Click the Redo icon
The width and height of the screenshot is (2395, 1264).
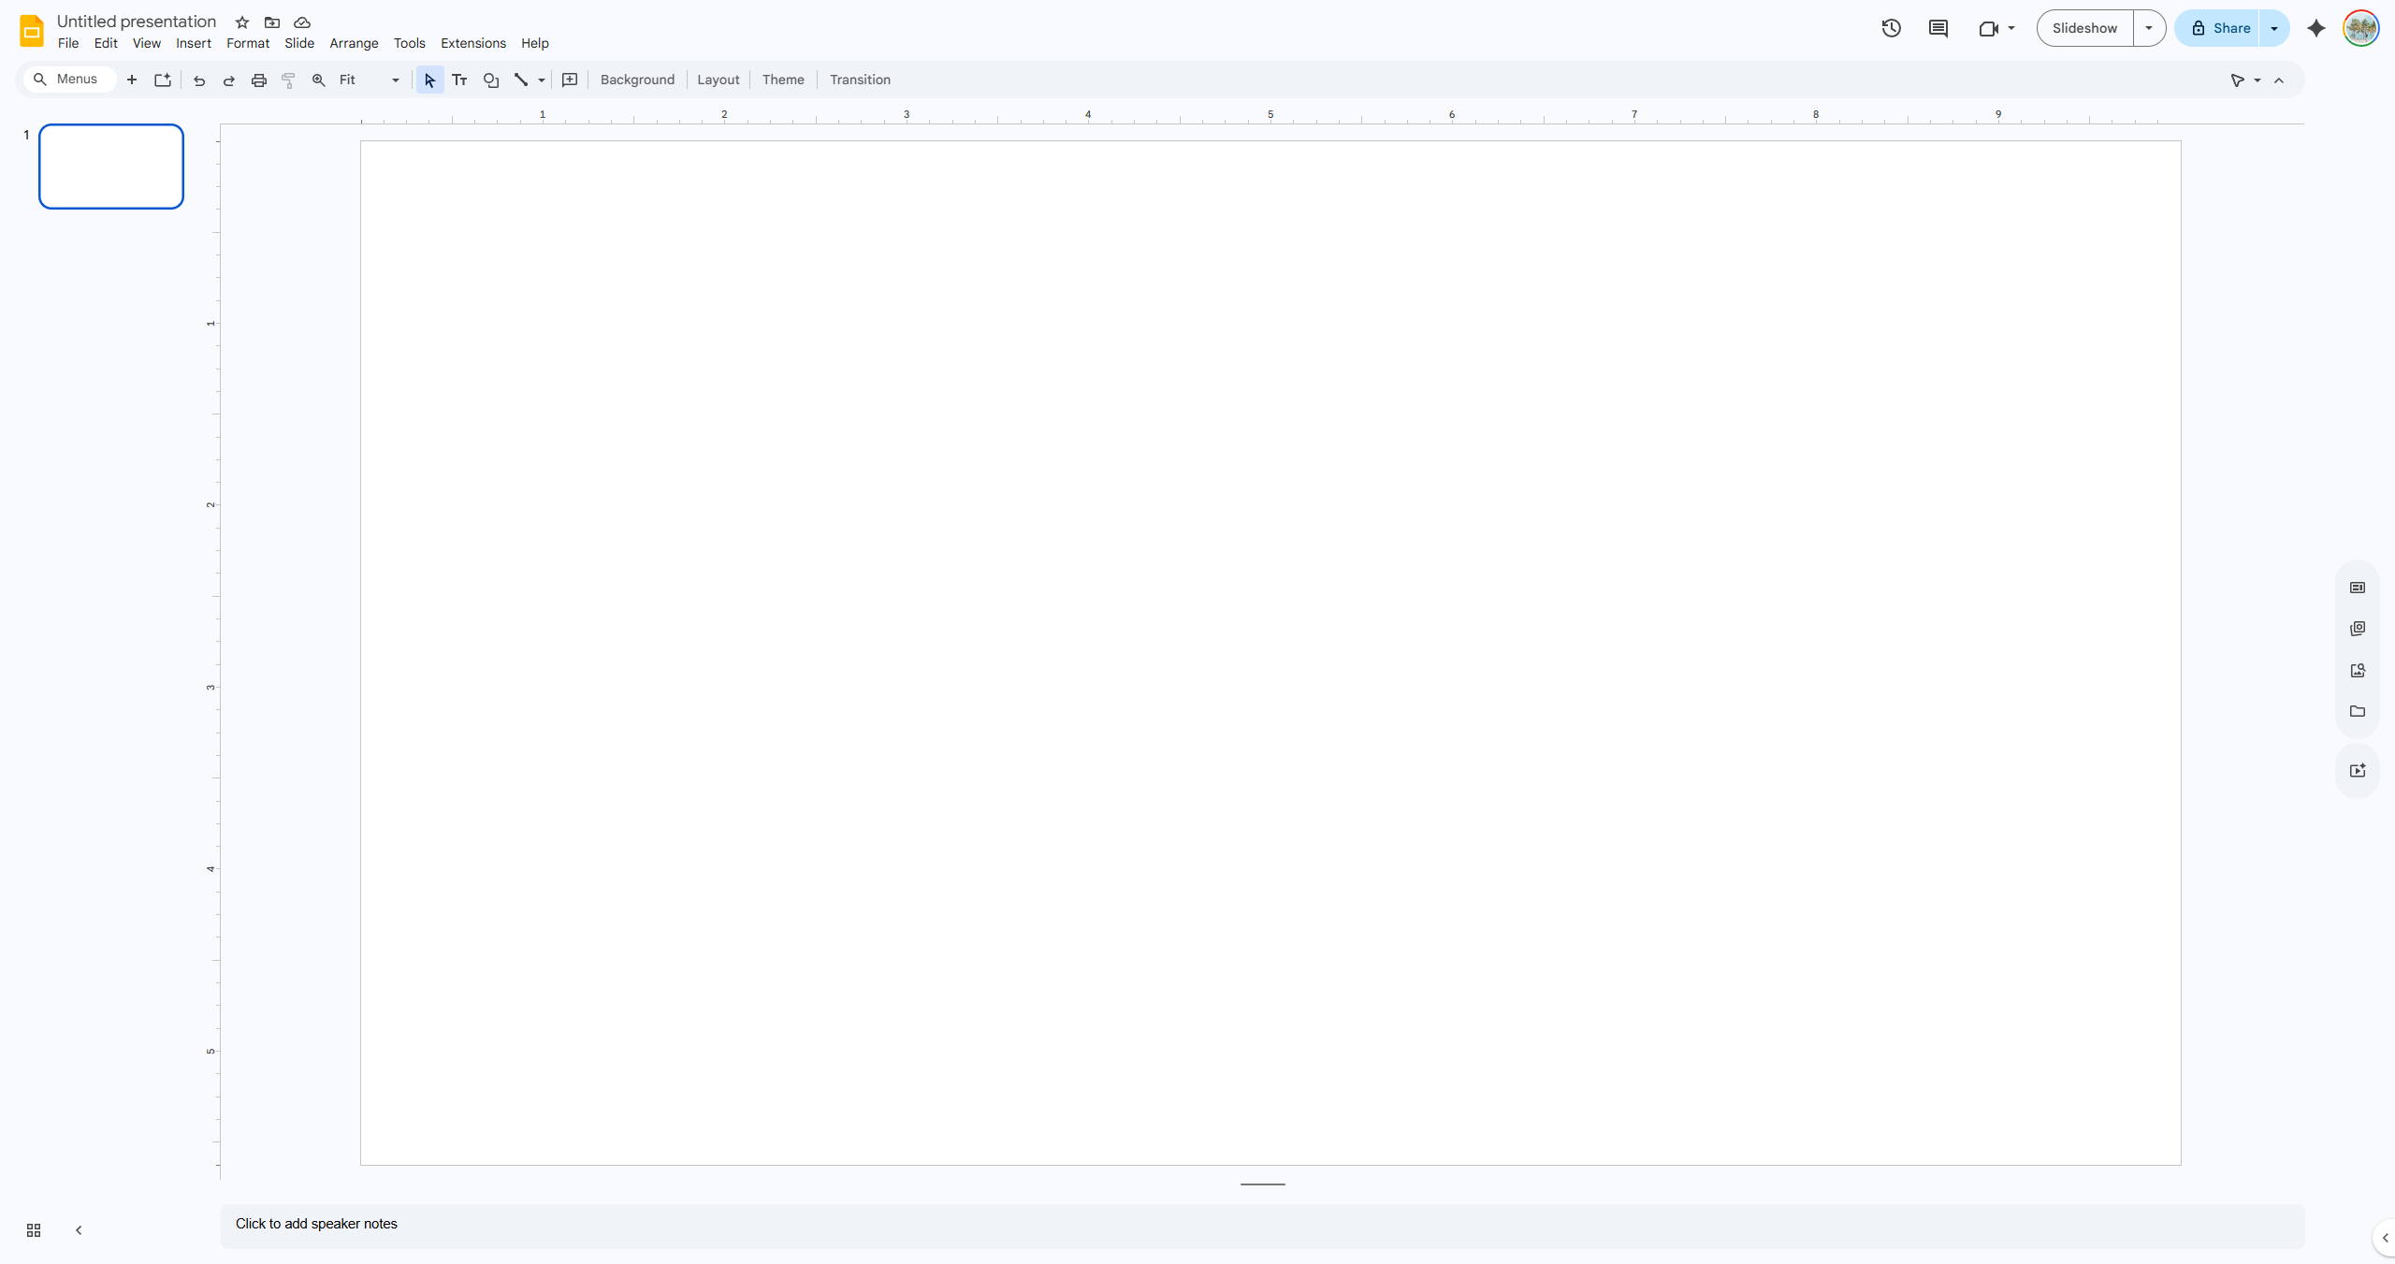click(229, 80)
